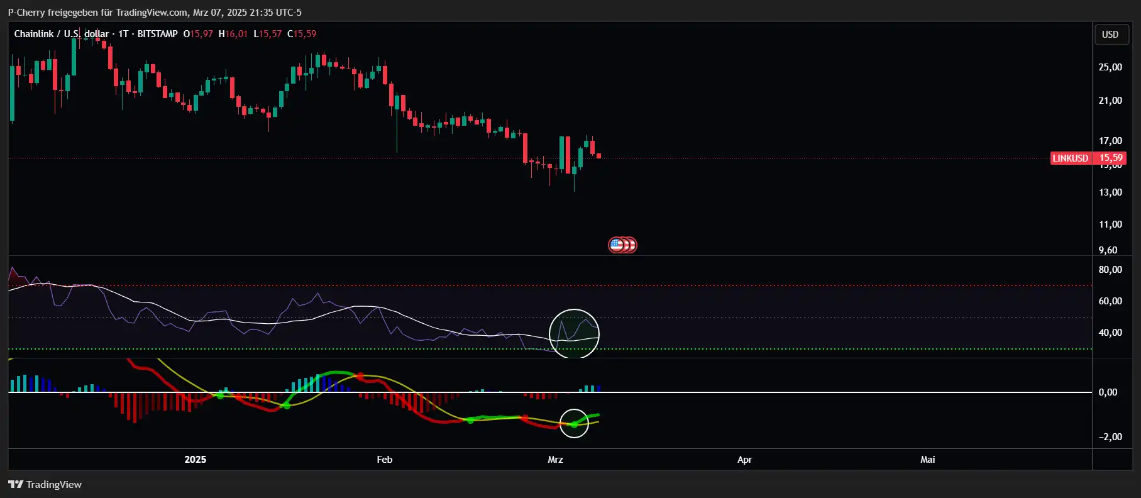This screenshot has width=1141, height=498.
Task: Click the 21,00 price axis label
Action: pos(1110,101)
